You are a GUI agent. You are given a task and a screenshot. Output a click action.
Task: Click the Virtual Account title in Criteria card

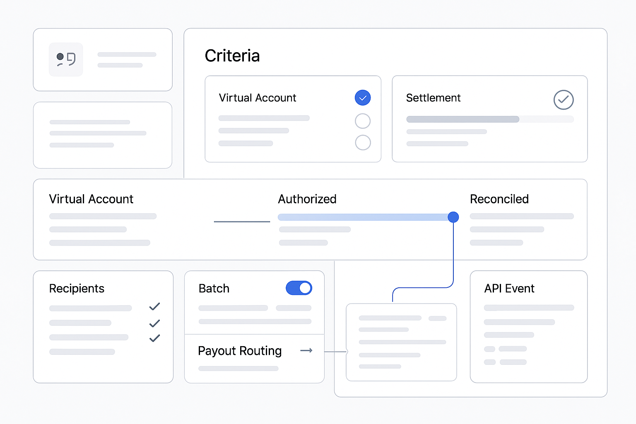(258, 98)
